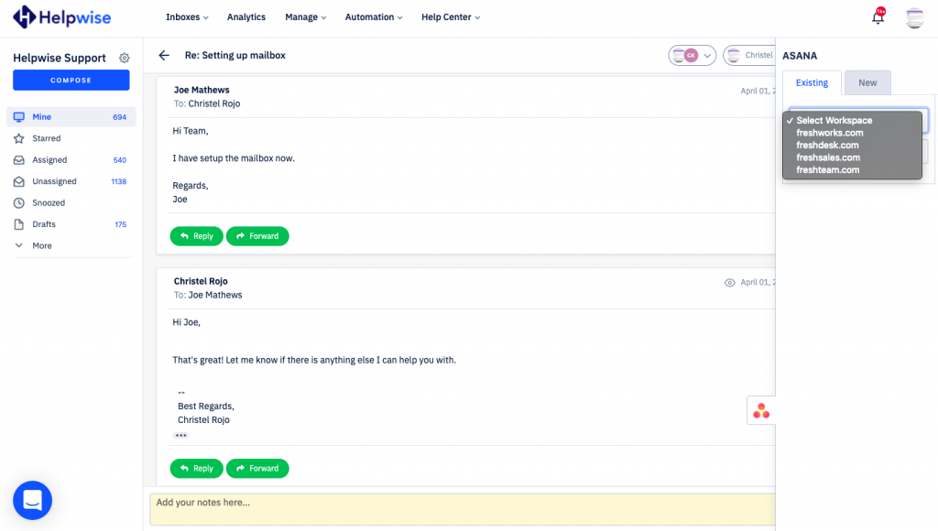Open the Starred folder
The width and height of the screenshot is (938, 531).
(x=46, y=138)
